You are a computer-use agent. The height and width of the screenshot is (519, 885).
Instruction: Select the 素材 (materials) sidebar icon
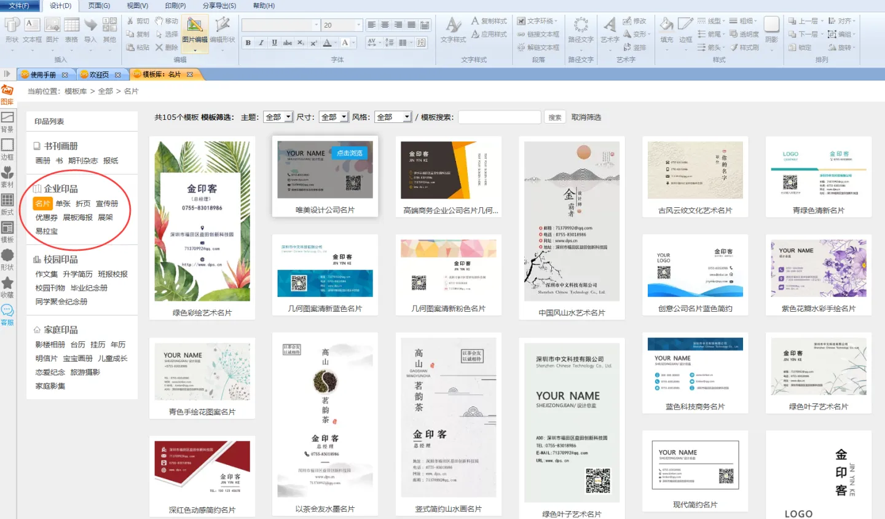pos(7,177)
